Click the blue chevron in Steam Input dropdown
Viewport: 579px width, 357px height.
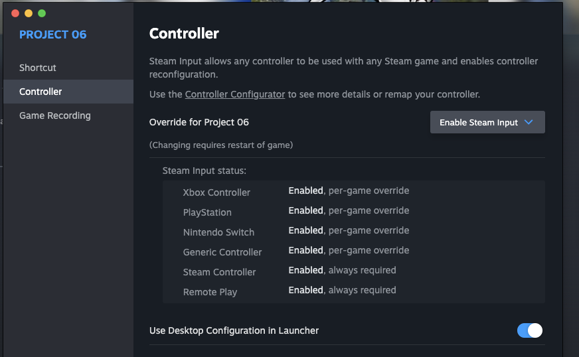tap(529, 122)
